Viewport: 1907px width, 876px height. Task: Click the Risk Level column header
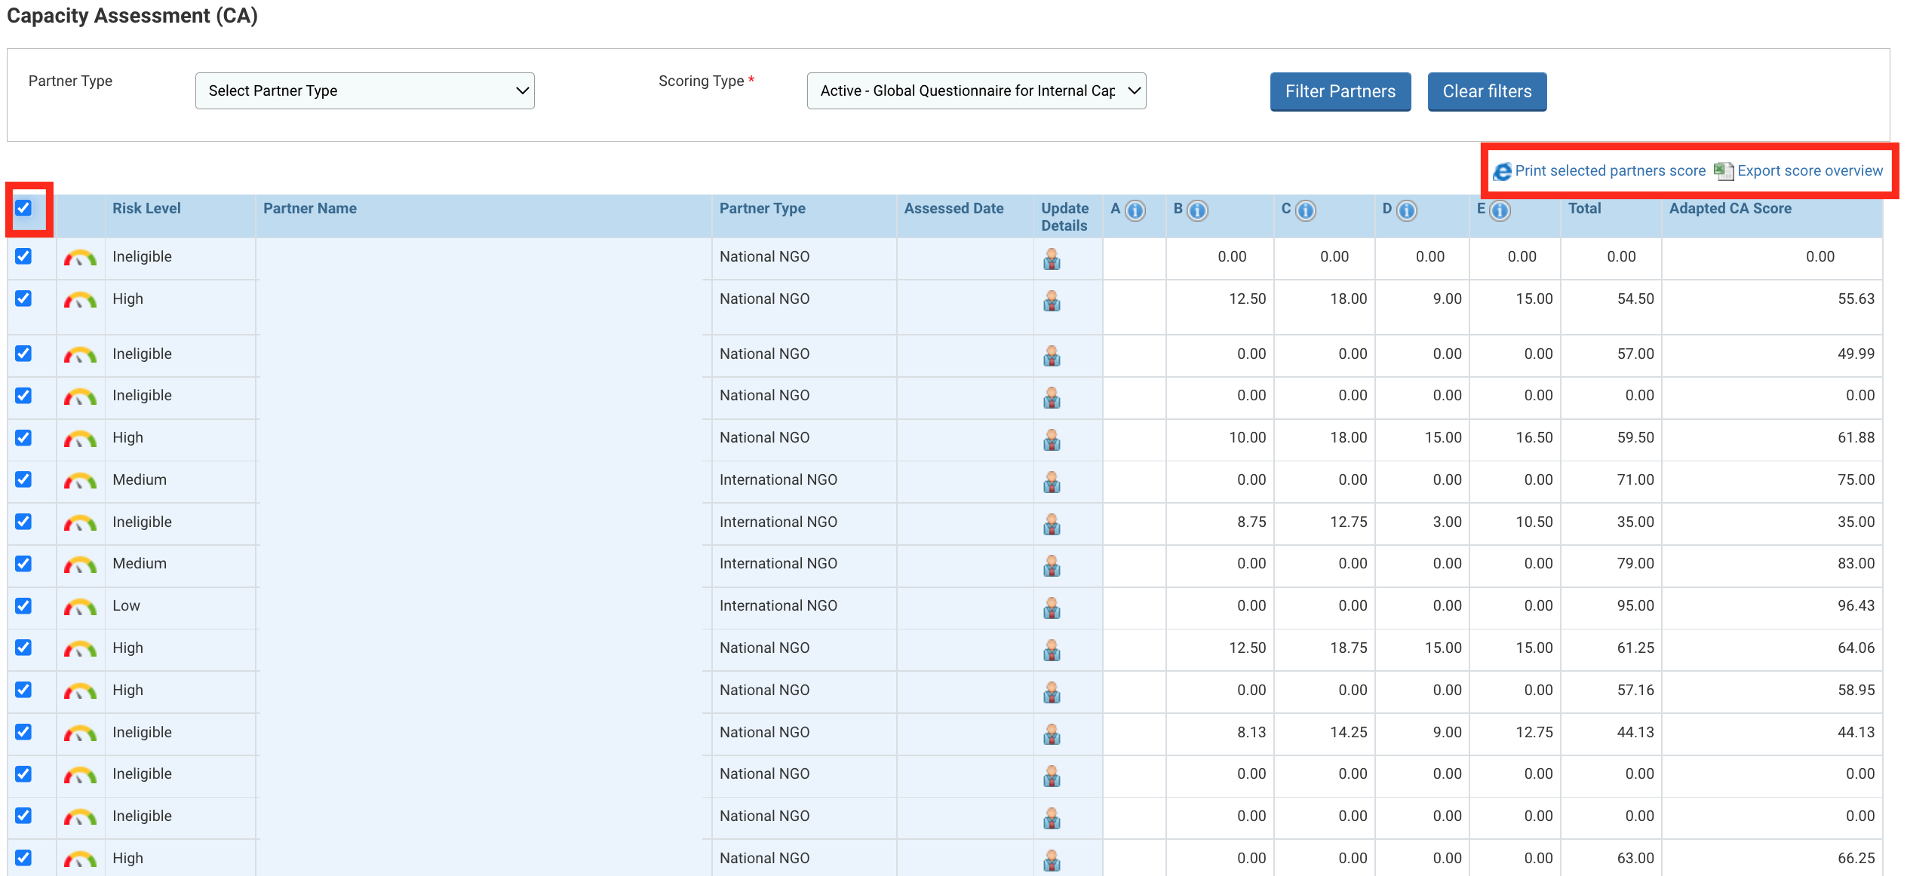coord(146,209)
